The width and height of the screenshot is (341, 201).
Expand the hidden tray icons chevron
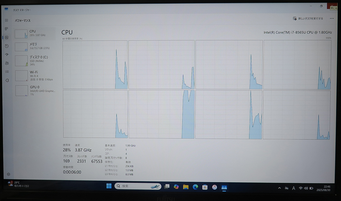pos(280,188)
